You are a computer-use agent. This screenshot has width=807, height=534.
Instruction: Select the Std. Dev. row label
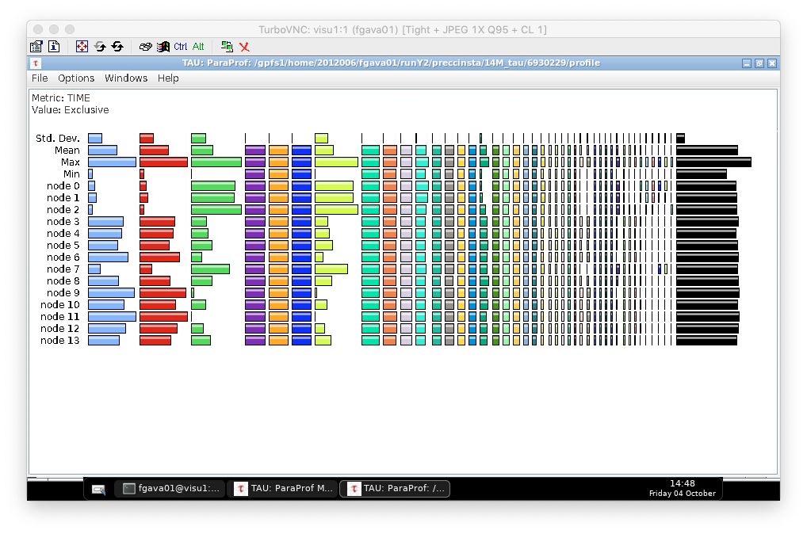58,139
